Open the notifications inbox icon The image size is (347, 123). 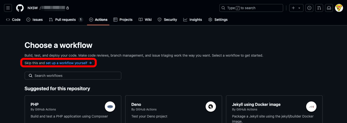[329, 8]
